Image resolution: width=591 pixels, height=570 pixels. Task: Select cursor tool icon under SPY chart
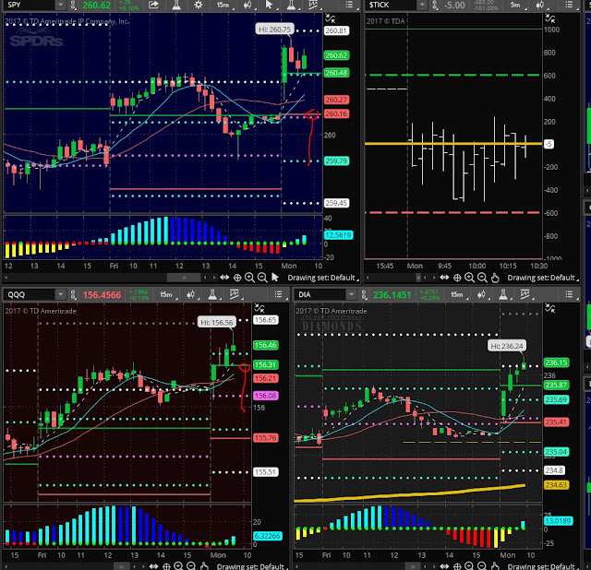[x=275, y=278]
